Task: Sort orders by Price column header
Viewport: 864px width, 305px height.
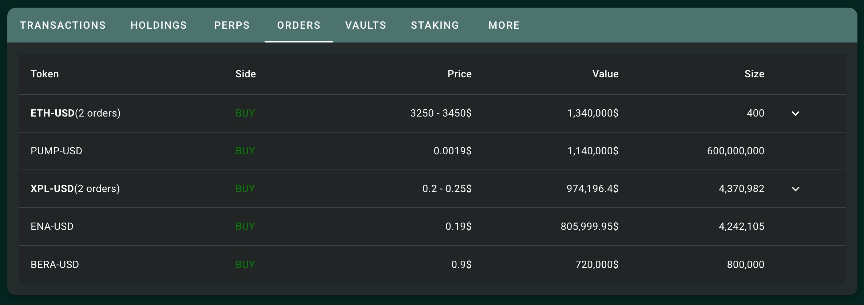Action: point(459,74)
